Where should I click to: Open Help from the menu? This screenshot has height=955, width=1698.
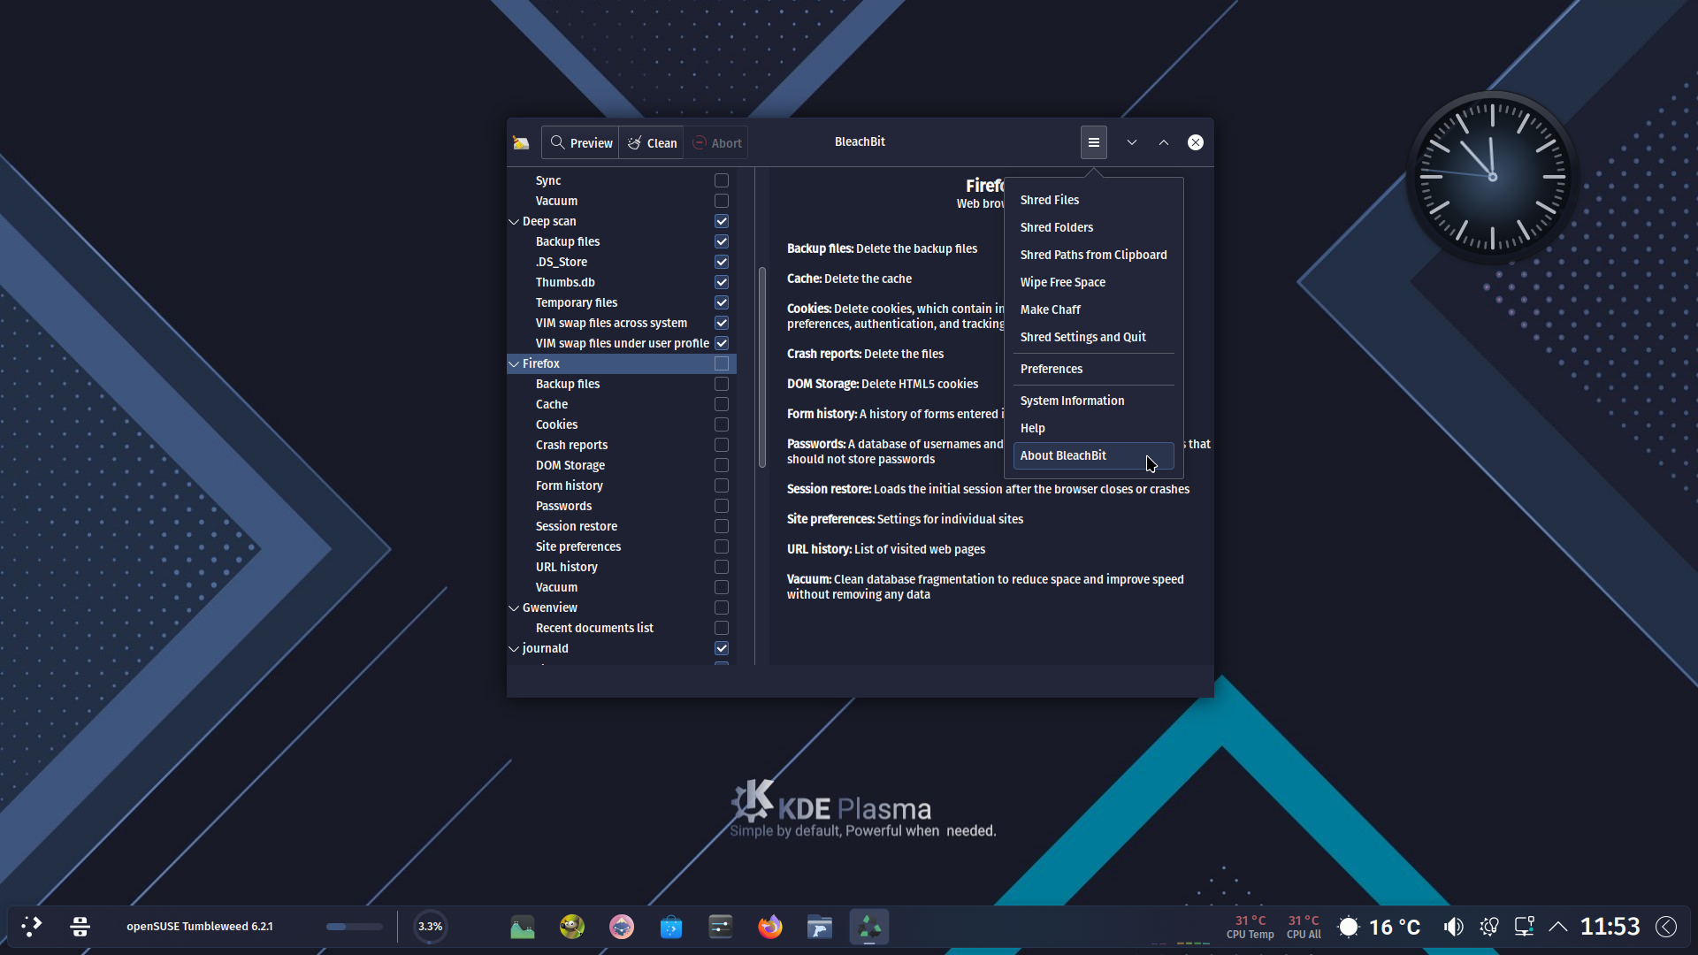tap(1093, 428)
